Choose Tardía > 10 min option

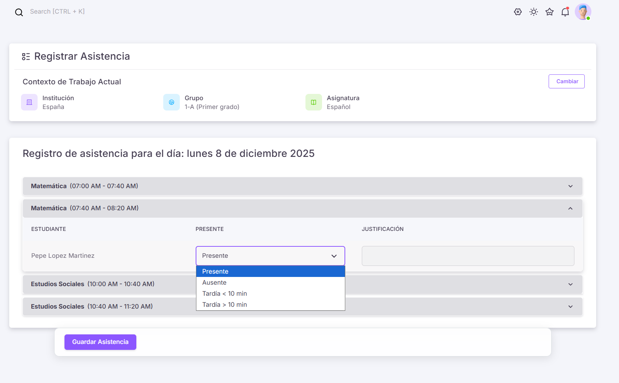coord(224,305)
